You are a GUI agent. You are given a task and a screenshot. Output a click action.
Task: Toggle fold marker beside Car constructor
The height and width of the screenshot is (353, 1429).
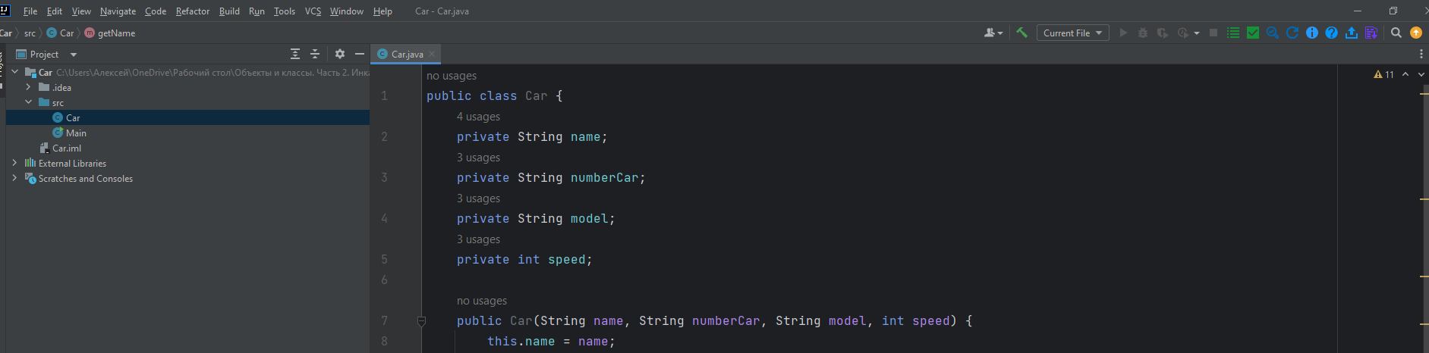click(421, 321)
